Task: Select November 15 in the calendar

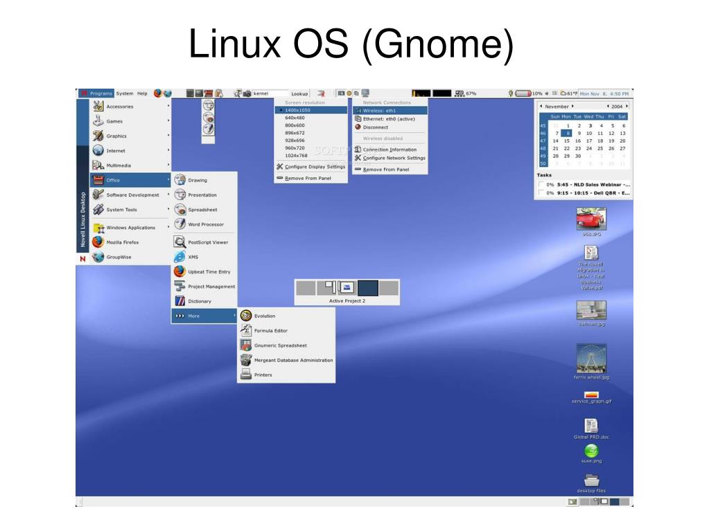Action: 566,141
